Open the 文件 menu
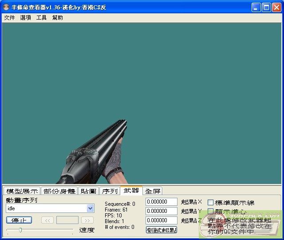Image resolution: width=284 pixels, height=240 pixels. tap(9, 18)
